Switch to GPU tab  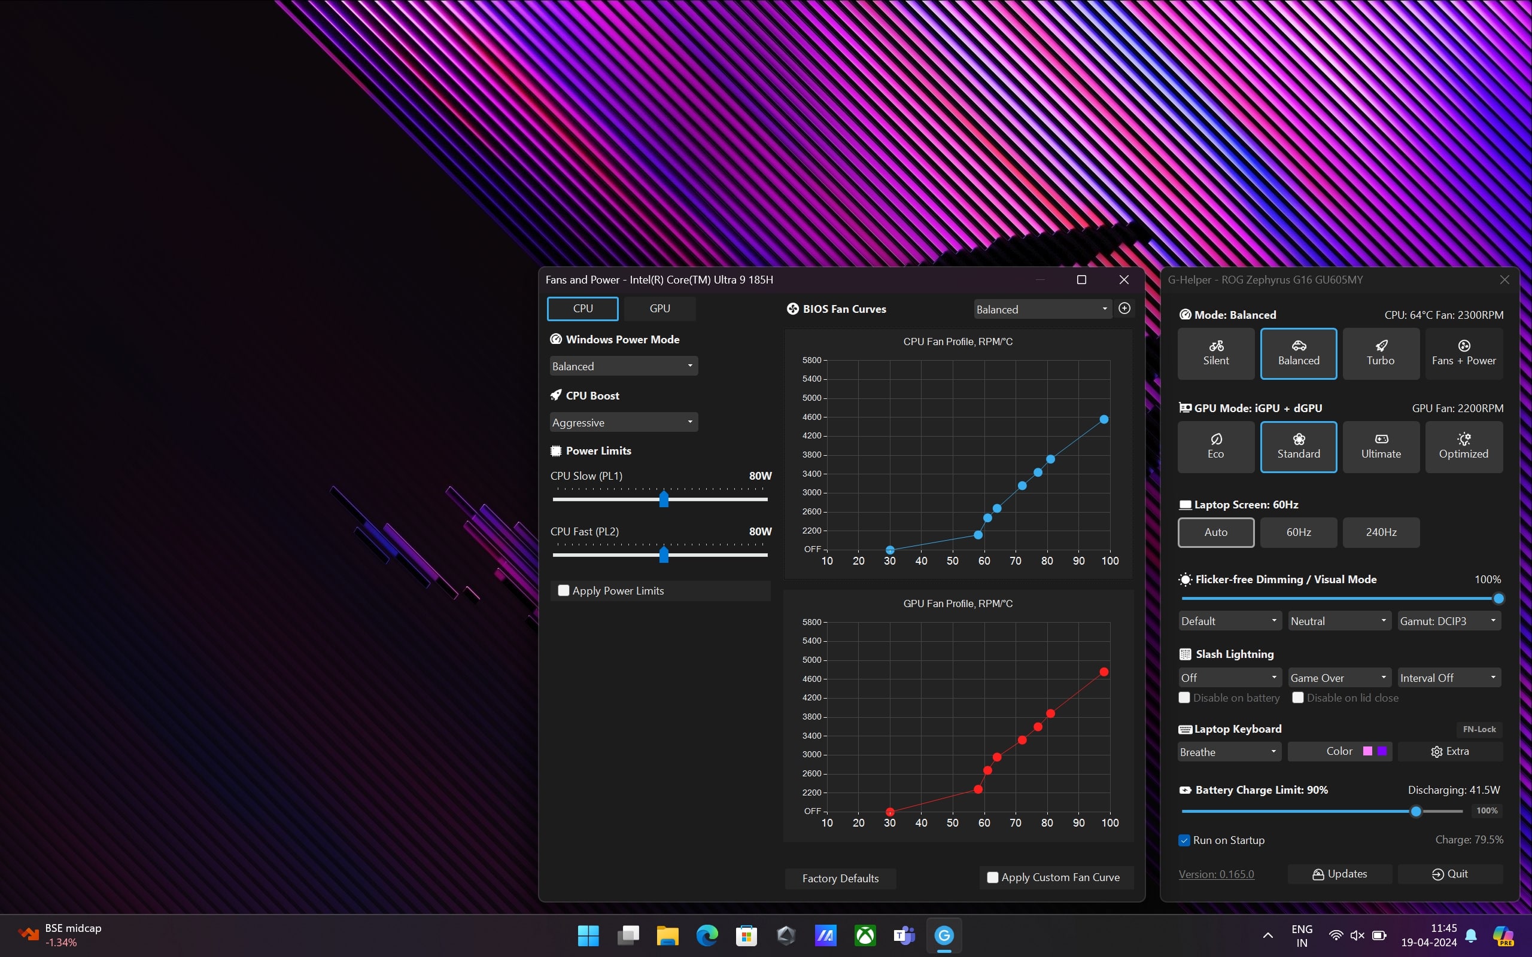(x=659, y=308)
